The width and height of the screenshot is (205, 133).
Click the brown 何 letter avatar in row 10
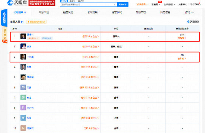tap(23, 128)
